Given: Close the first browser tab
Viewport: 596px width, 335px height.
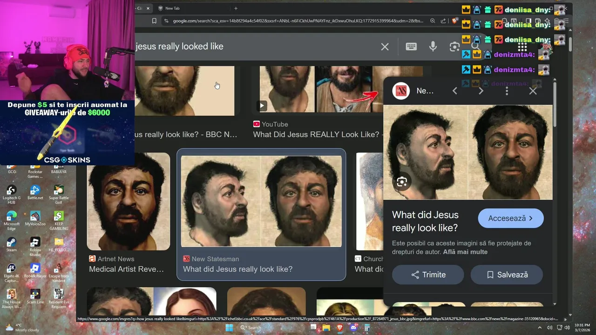Looking at the screenshot, I should point(149,8).
